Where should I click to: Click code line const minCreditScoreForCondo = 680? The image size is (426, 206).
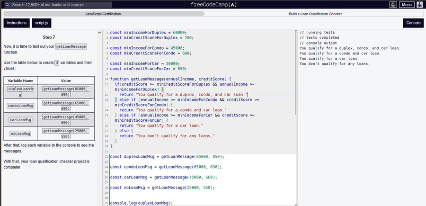point(151,53)
